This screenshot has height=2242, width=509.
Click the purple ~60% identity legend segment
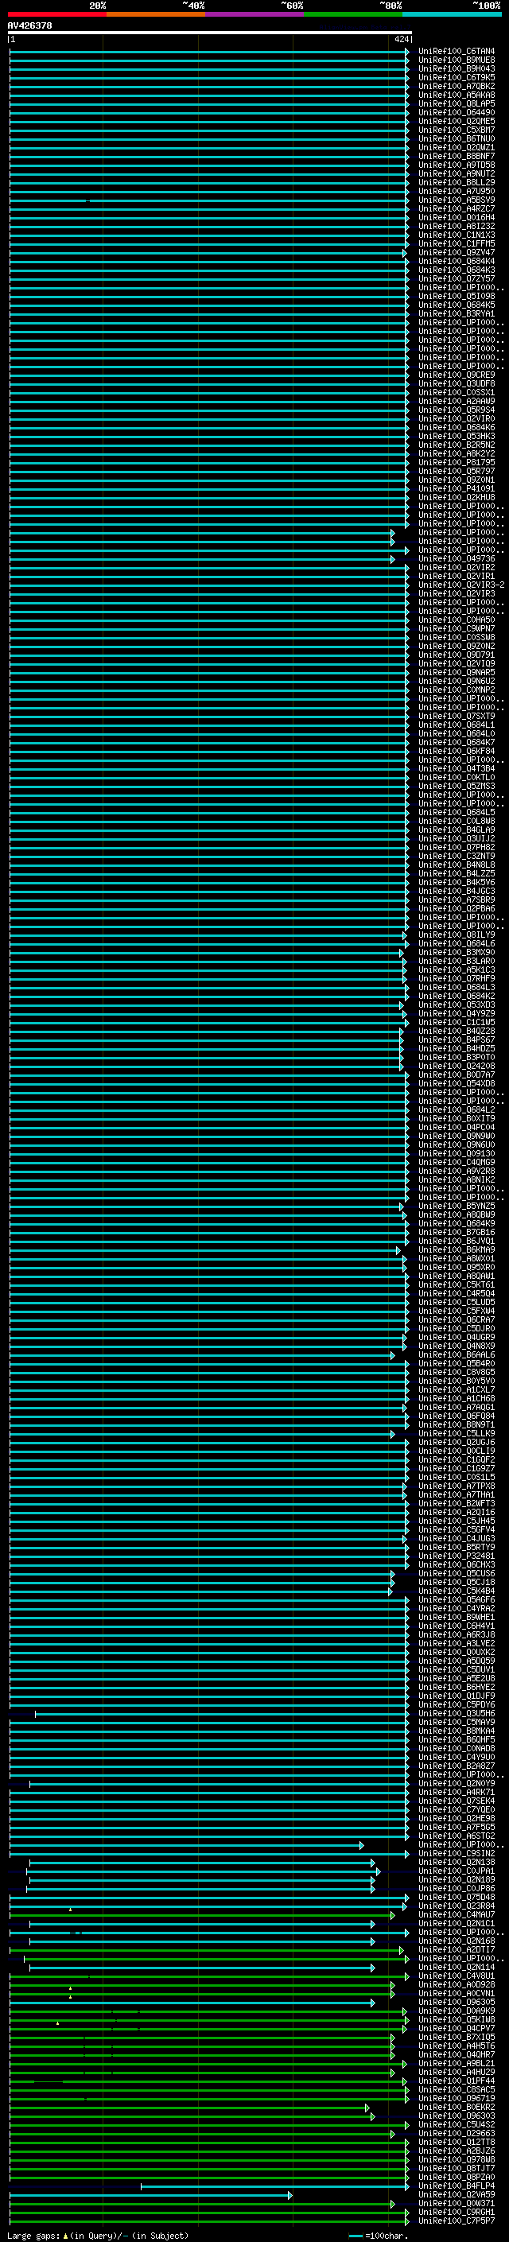pos(254,14)
